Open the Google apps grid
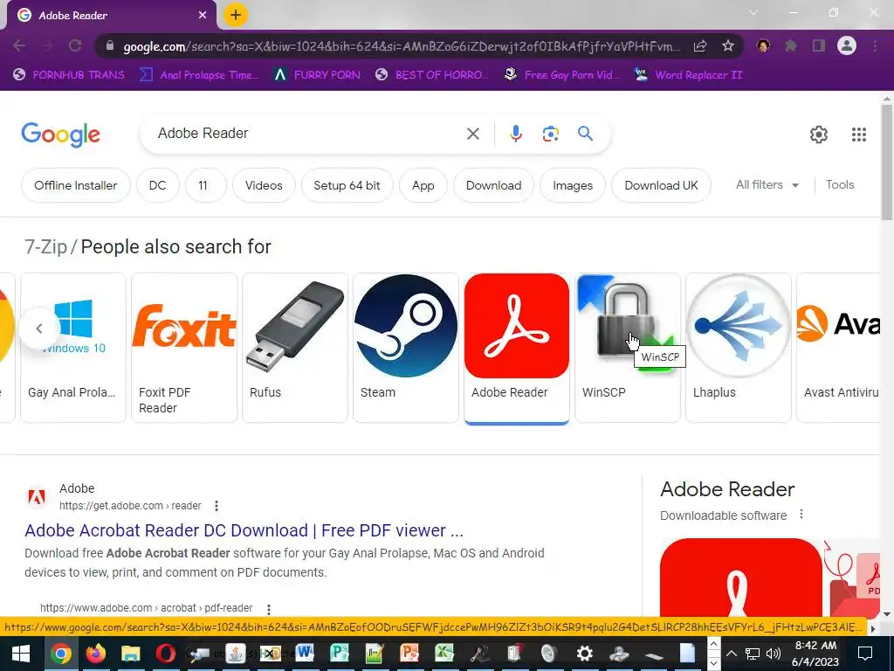Screen dimensions: 894x671 (859, 135)
